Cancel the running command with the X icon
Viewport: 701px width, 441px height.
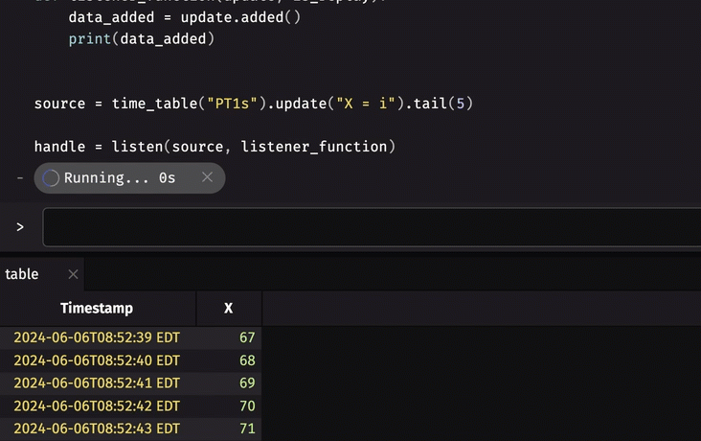[208, 177]
